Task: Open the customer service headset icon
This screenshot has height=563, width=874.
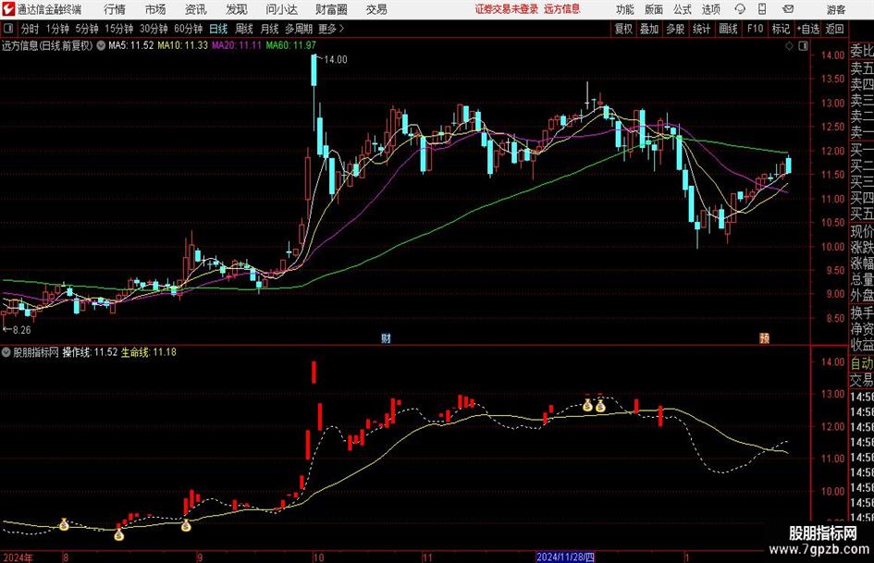Action: click(740, 9)
